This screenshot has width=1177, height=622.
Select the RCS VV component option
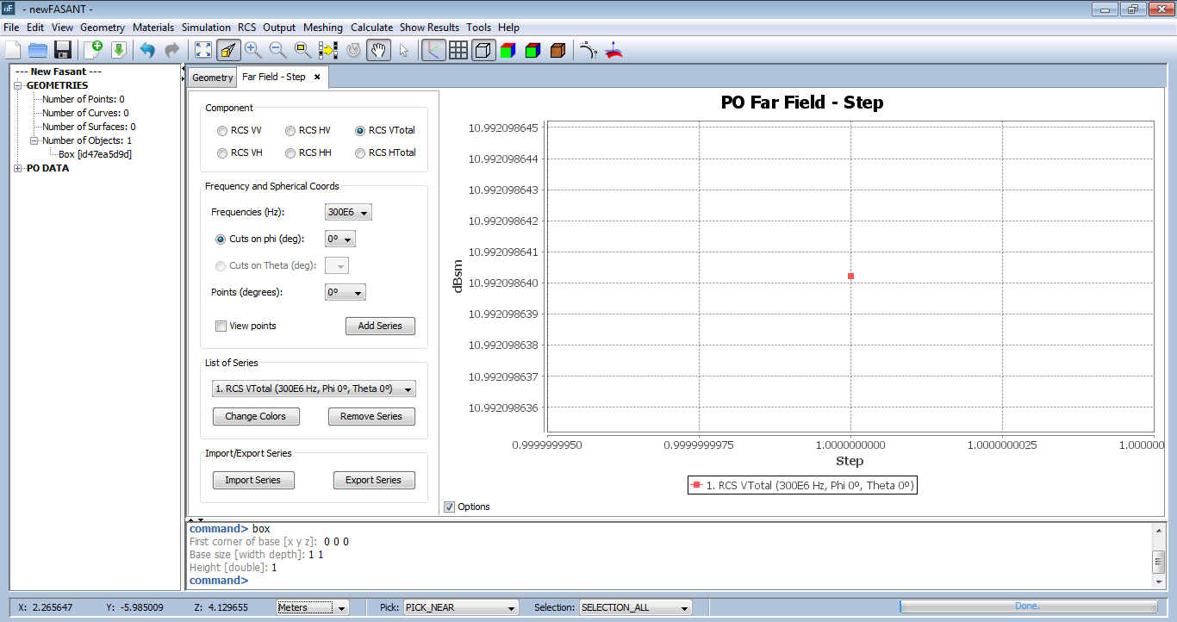[x=222, y=131]
